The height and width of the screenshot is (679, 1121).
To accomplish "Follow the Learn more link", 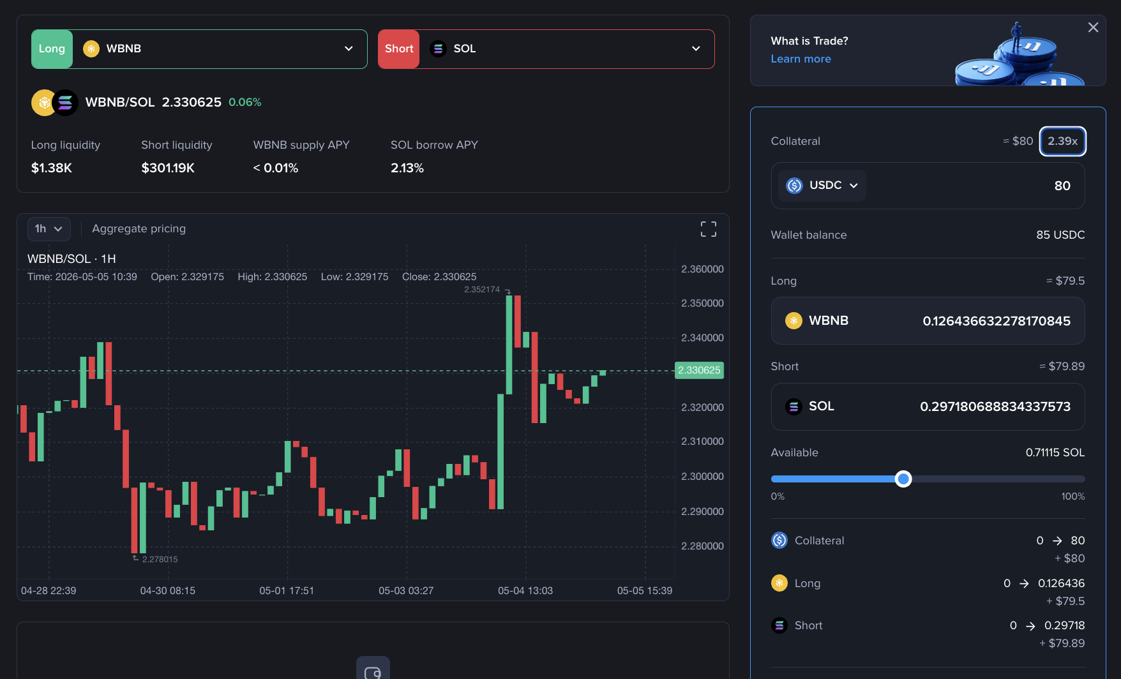I will 801,59.
